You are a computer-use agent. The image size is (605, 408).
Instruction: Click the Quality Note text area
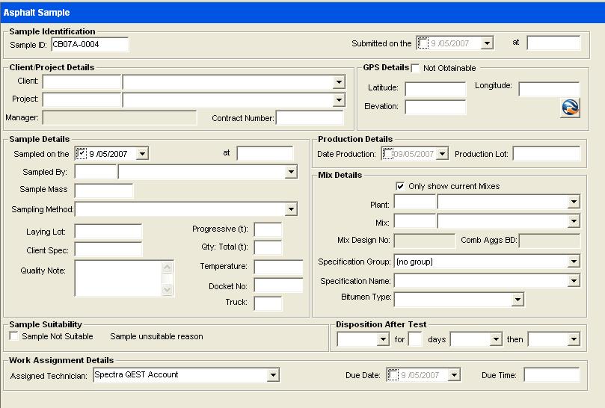click(117, 278)
